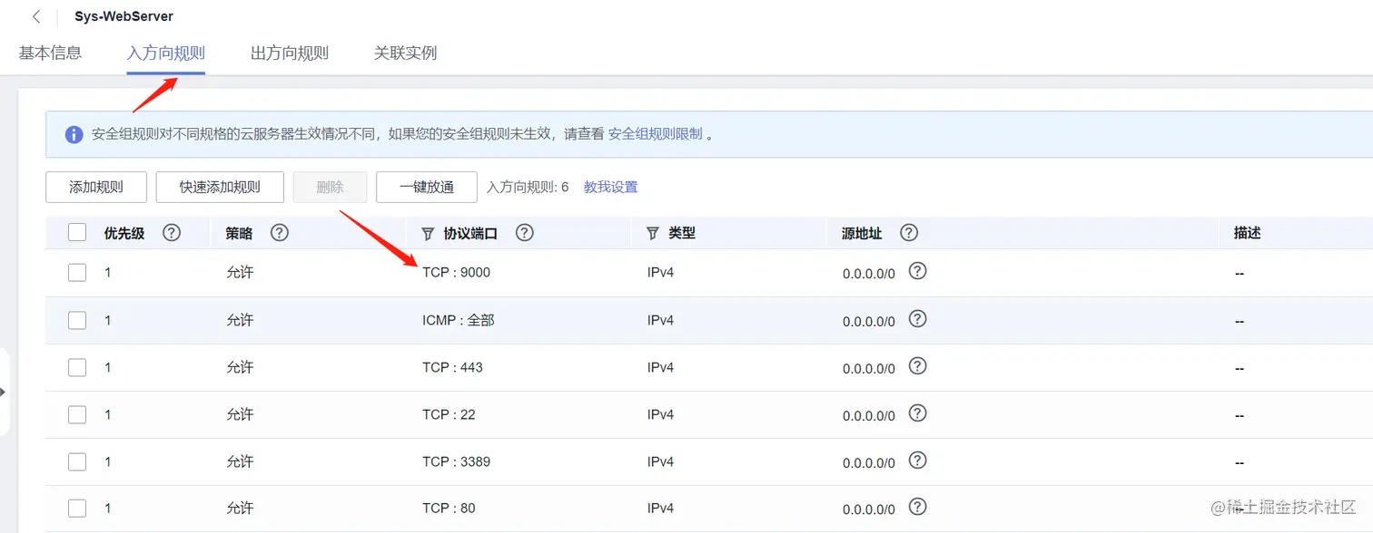Click the help icon in TCP : 9000 row

click(x=918, y=270)
